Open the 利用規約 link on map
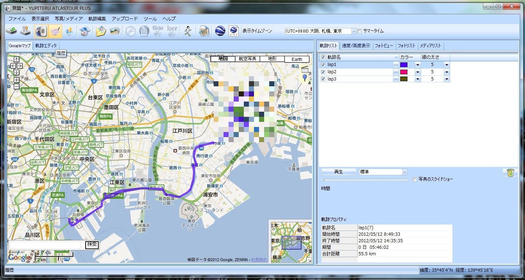525x280 pixels. 259,260
